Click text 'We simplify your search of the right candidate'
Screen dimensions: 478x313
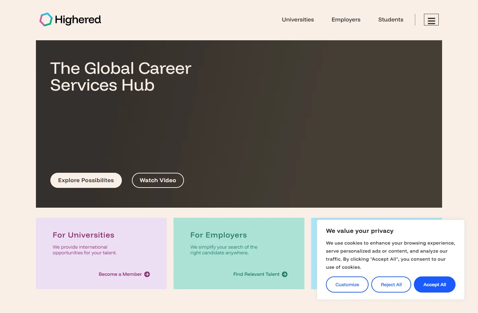[x=224, y=250]
